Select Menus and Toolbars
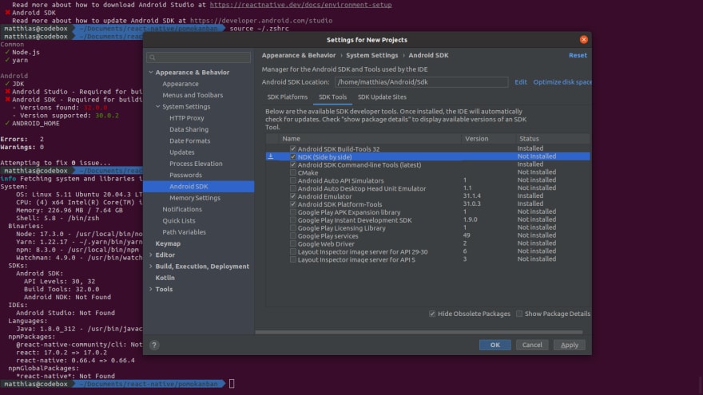The width and height of the screenshot is (703, 395). coord(193,95)
